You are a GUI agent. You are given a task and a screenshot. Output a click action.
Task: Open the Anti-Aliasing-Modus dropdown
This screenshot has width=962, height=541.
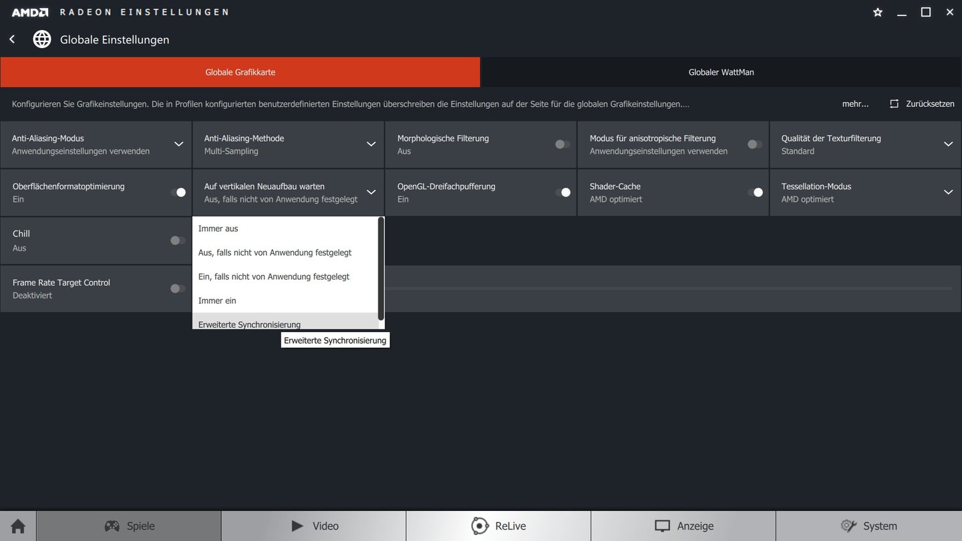coord(178,144)
